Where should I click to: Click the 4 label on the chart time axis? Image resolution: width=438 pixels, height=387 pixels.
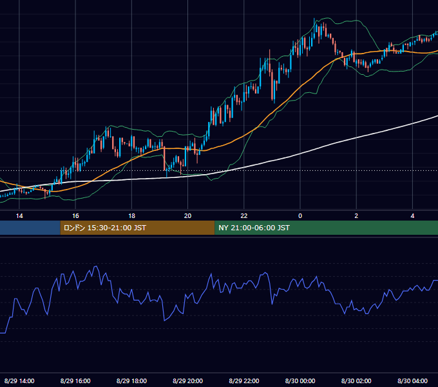[x=412, y=216]
